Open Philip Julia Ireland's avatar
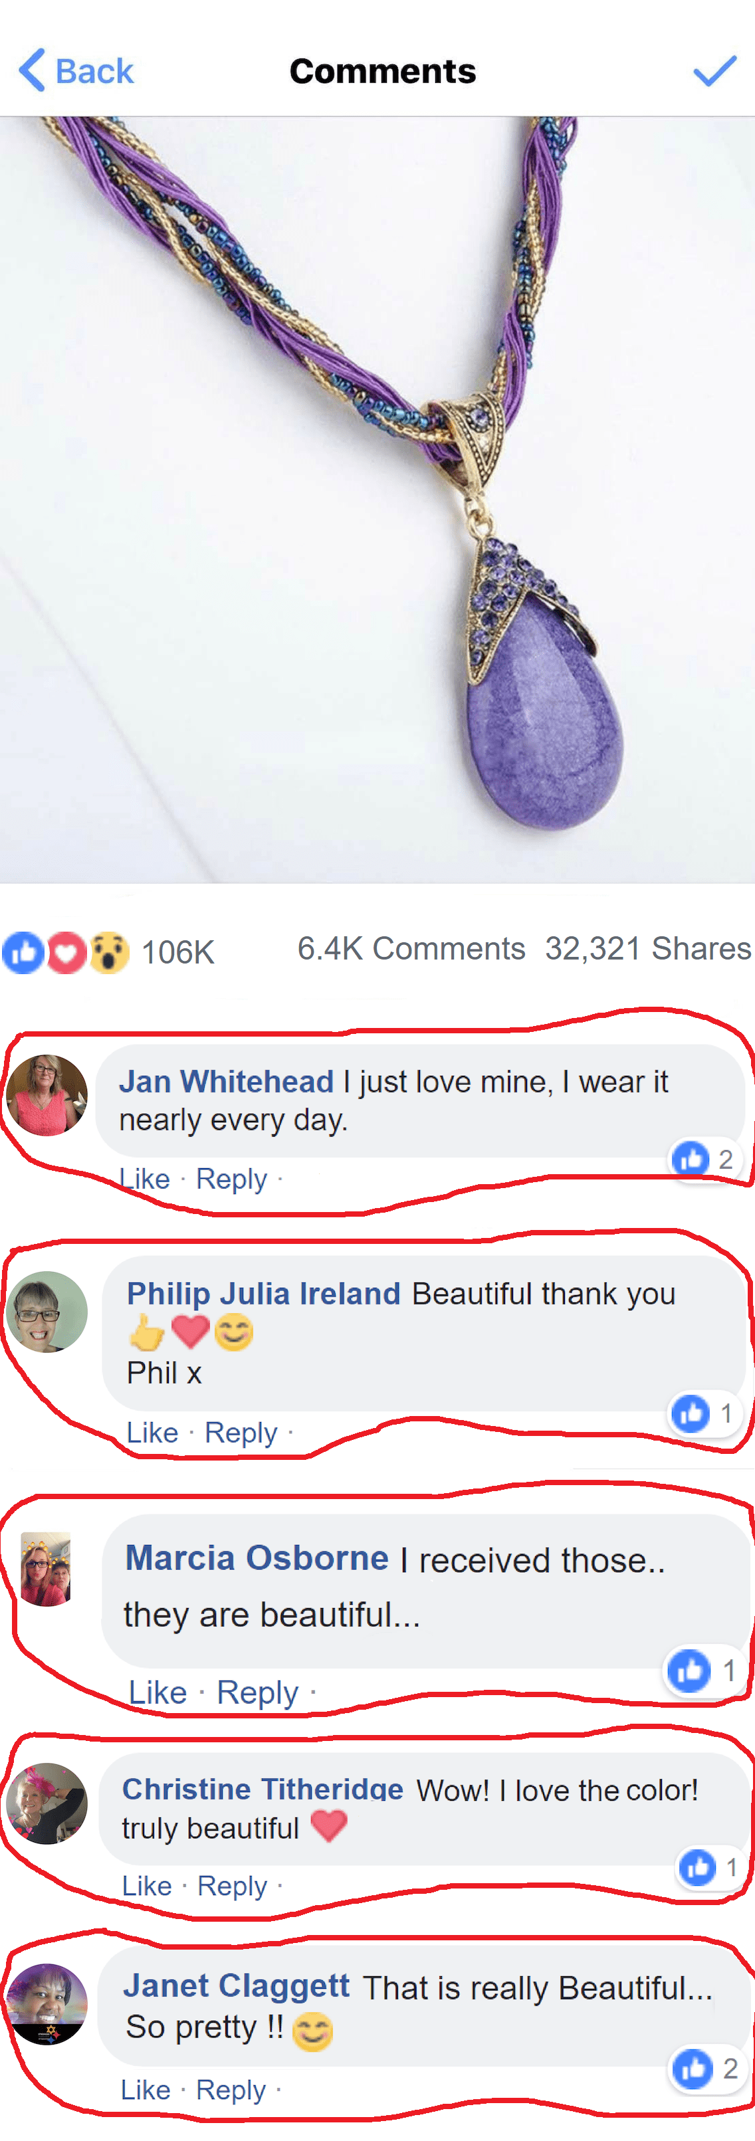Screen dimensions: 755x2141 [x=47, y=1312]
